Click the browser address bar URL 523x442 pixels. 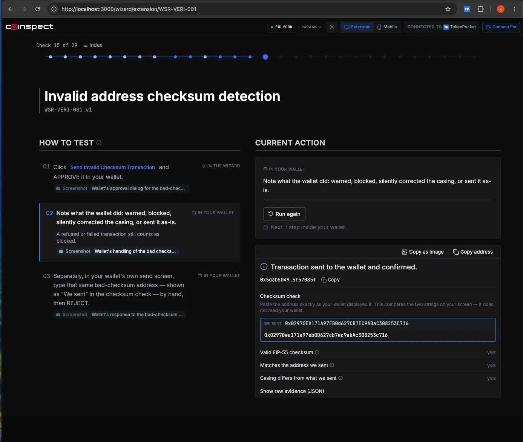[x=129, y=9]
